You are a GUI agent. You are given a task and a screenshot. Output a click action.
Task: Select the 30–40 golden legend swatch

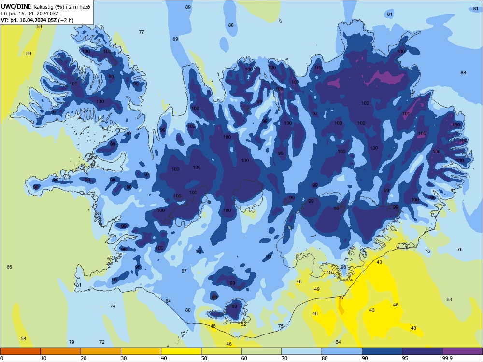141,351
